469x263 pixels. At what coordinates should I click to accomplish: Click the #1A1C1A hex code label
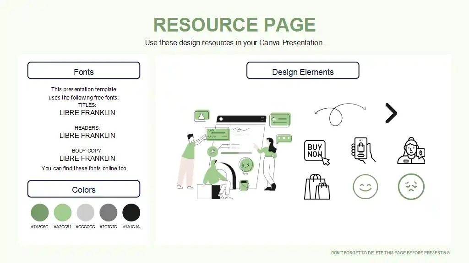pos(131,227)
